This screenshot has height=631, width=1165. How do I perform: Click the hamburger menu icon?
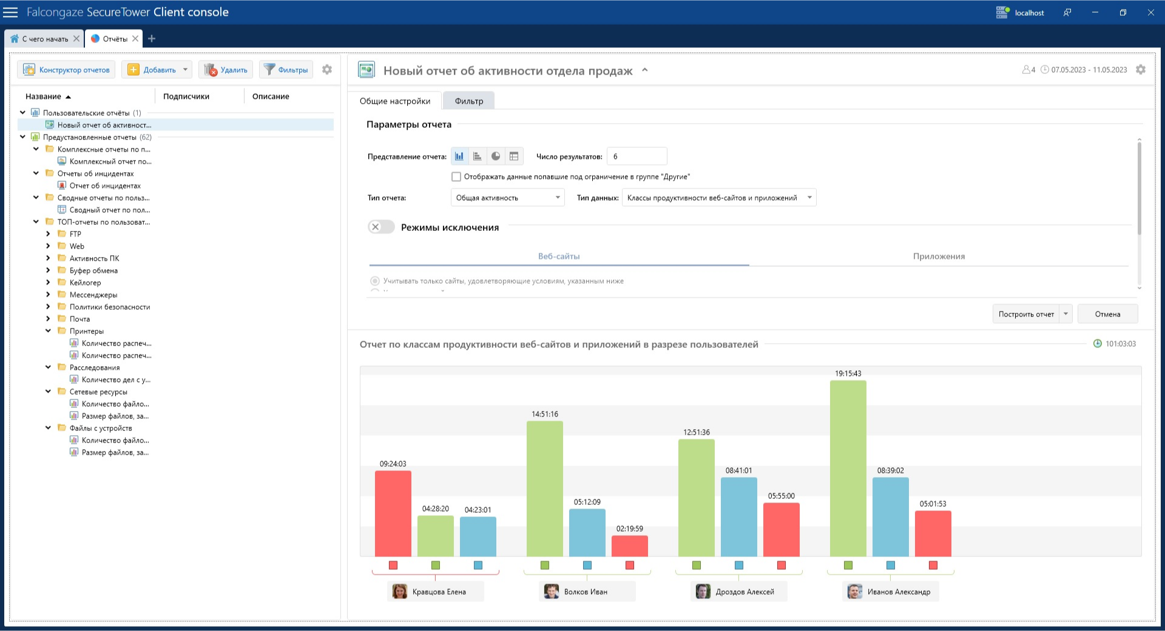pos(11,12)
